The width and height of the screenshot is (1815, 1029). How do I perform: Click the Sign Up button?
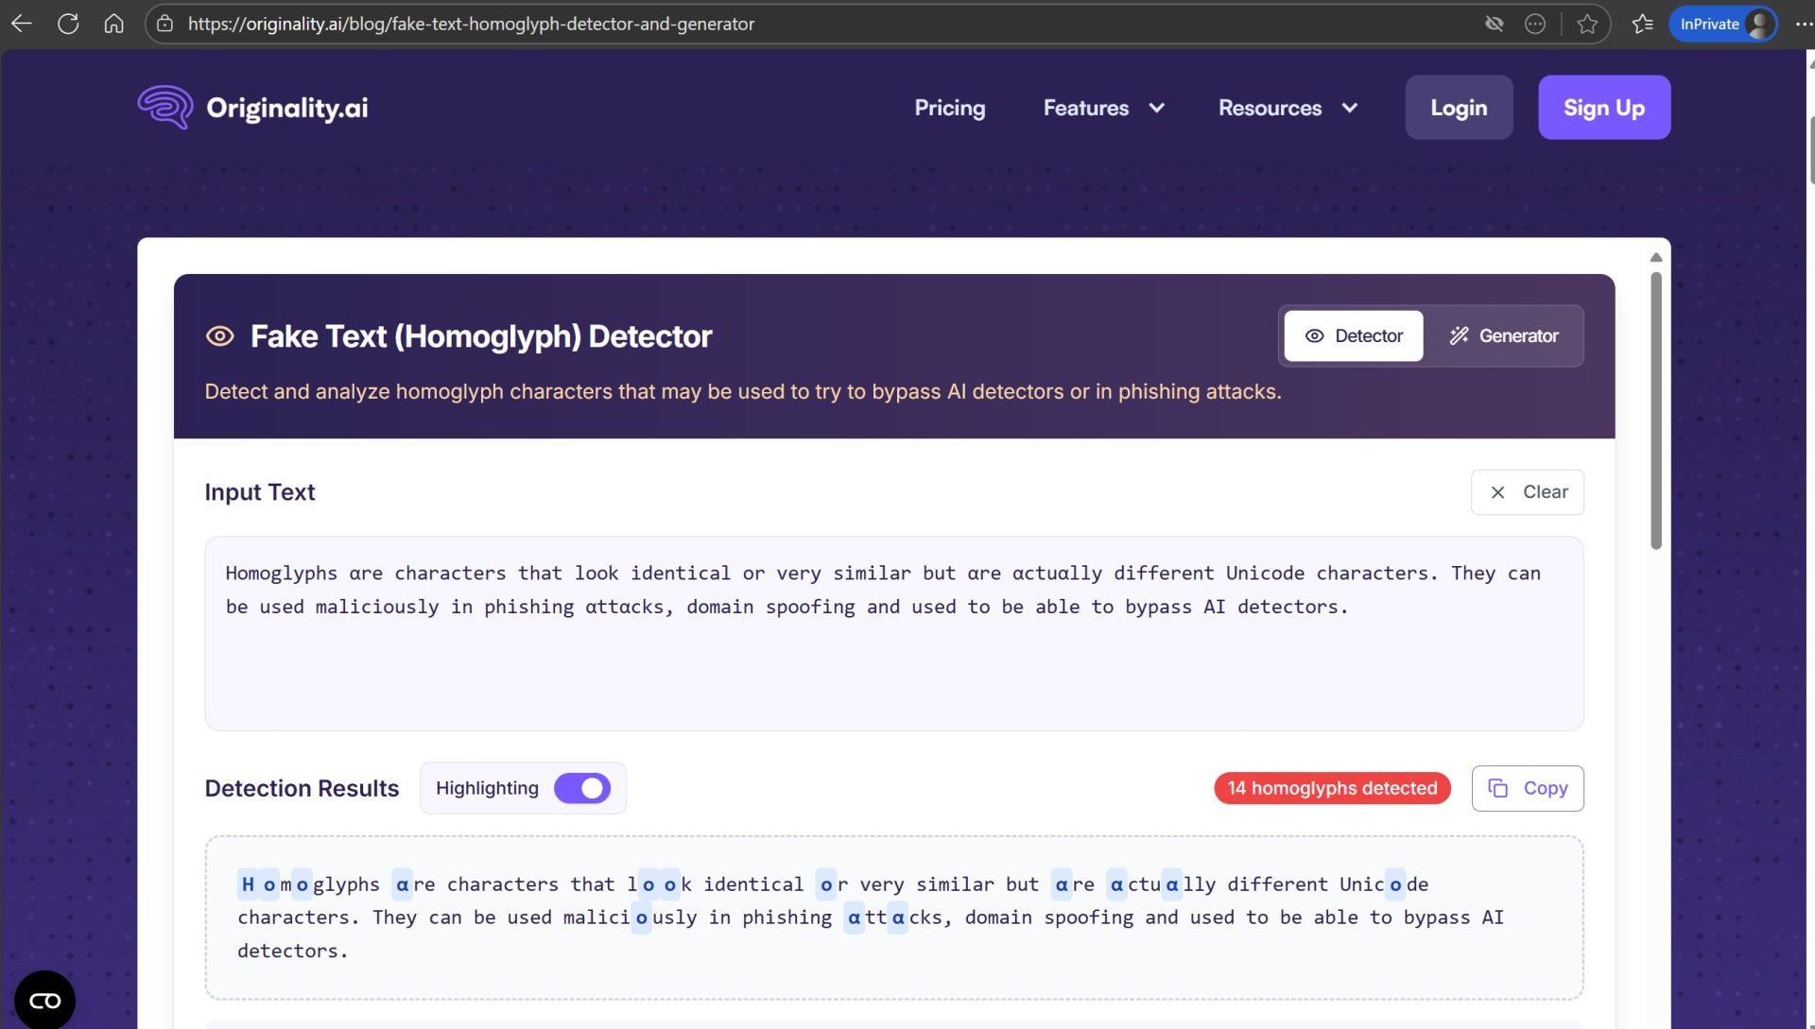point(1603,107)
